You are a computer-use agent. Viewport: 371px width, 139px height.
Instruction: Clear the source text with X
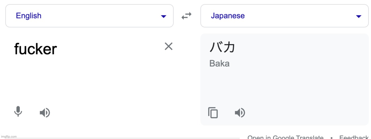pos(169,46)
